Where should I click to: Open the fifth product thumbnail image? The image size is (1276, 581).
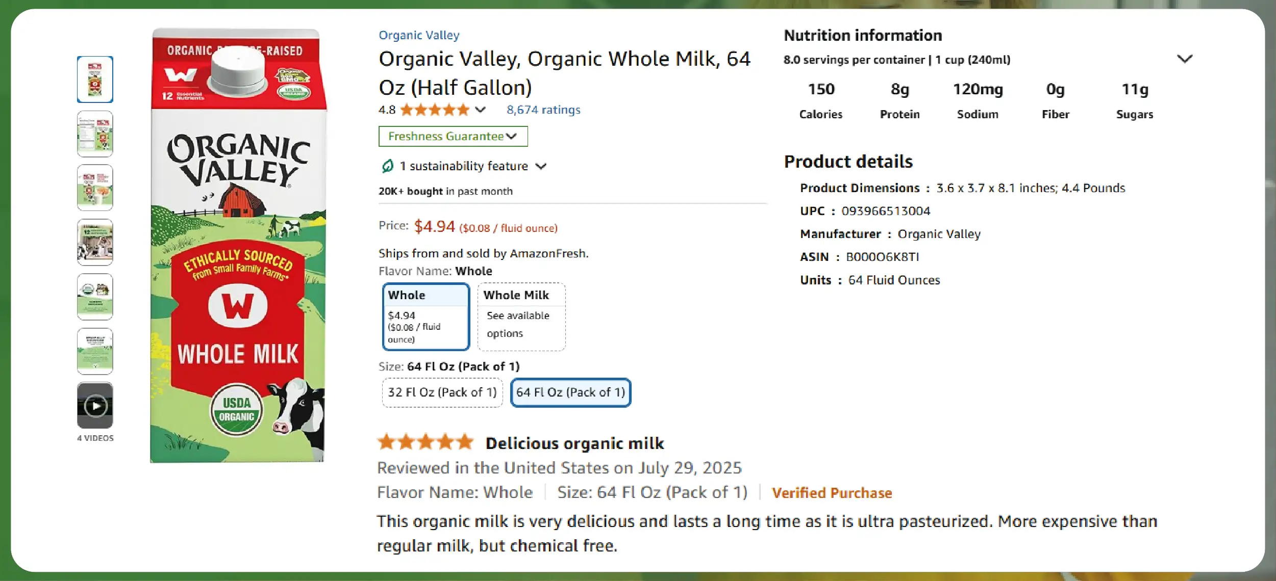(95, 297)
